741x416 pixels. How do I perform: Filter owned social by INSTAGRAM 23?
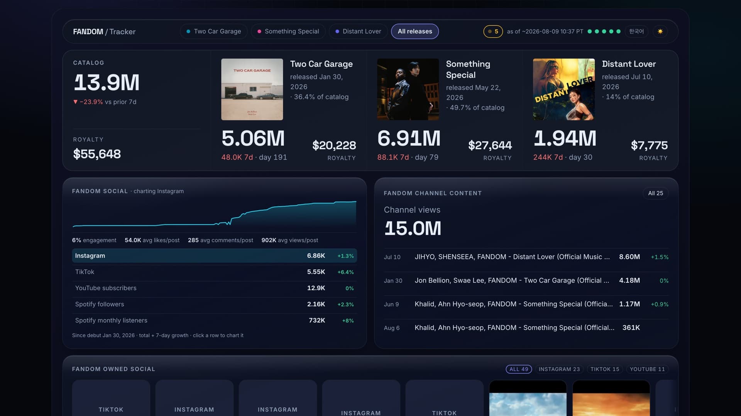click(559, 369)
